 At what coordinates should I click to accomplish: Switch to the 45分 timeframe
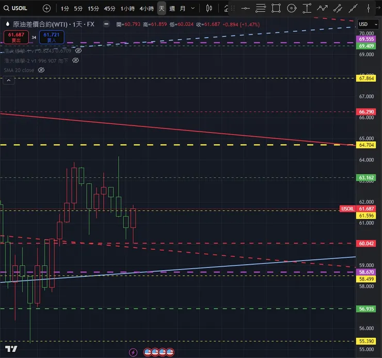pos(109,9)
